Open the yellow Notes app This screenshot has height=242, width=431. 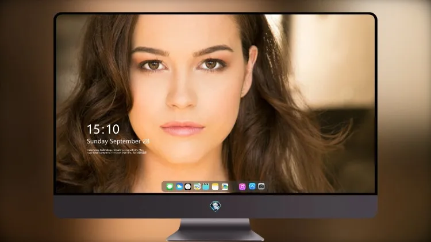click(x=215, y=186)
